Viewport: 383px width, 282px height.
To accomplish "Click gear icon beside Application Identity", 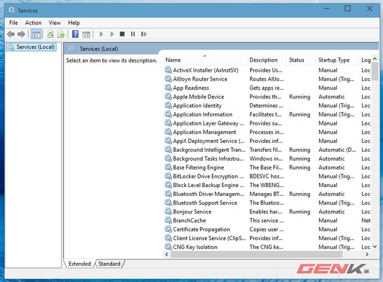I will pos(168,105).
